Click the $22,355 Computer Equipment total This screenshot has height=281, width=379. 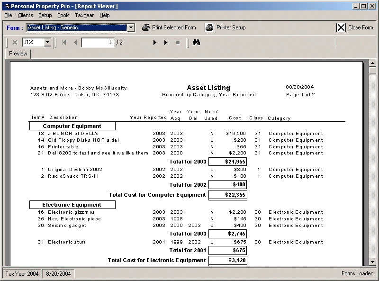228,195
